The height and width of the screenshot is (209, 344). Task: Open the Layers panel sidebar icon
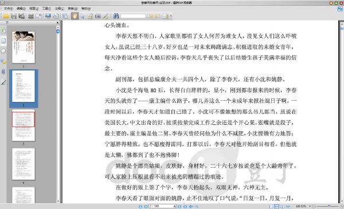click(x=3, y=51)
